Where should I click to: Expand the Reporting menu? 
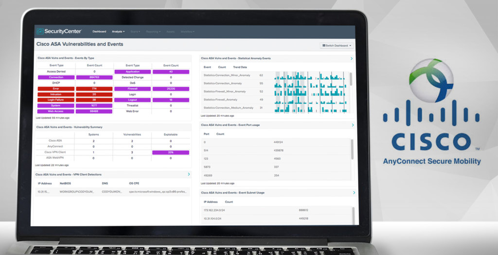(153, 32)
